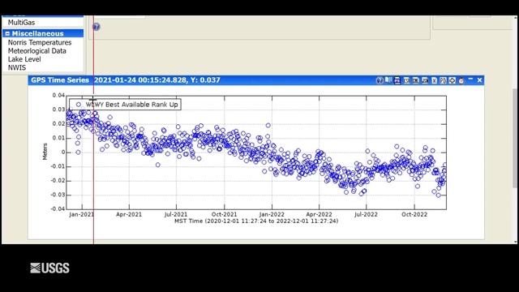Choose Meteorlogical Data in the list
This screenshot has height=292, width=519.
coord(36,50)
